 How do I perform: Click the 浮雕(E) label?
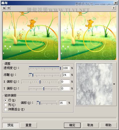point(10,75)
